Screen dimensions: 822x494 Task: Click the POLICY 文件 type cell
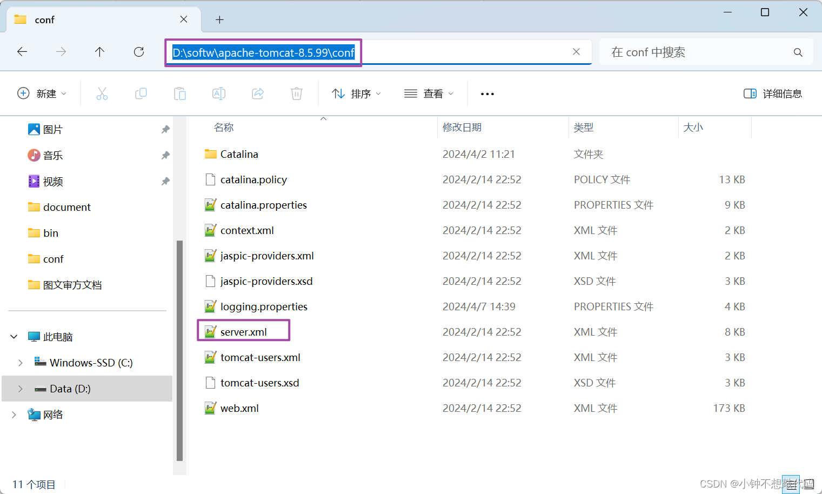[x=602, y=179]
